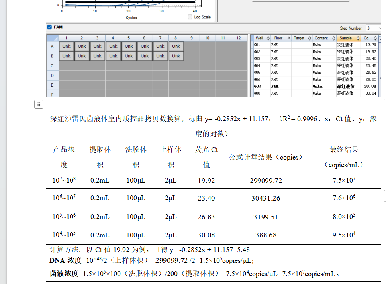This screenshot has width=386, height=284.
Task: Select well A1 in plate grid
Action: 66,46
